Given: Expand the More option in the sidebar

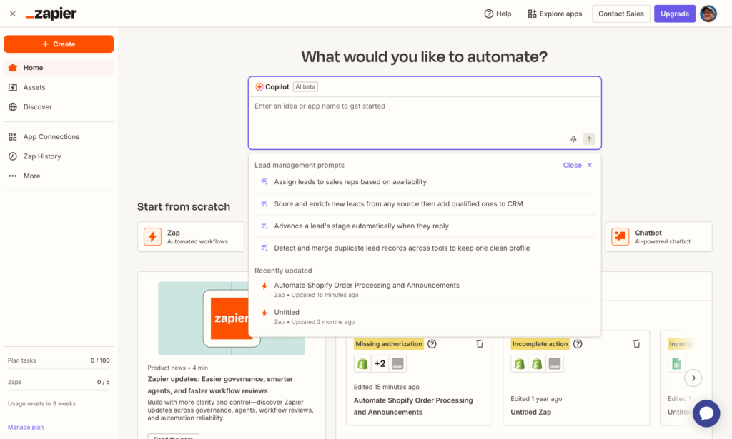Looking at the screenshot, I should (x=31, y=176).
